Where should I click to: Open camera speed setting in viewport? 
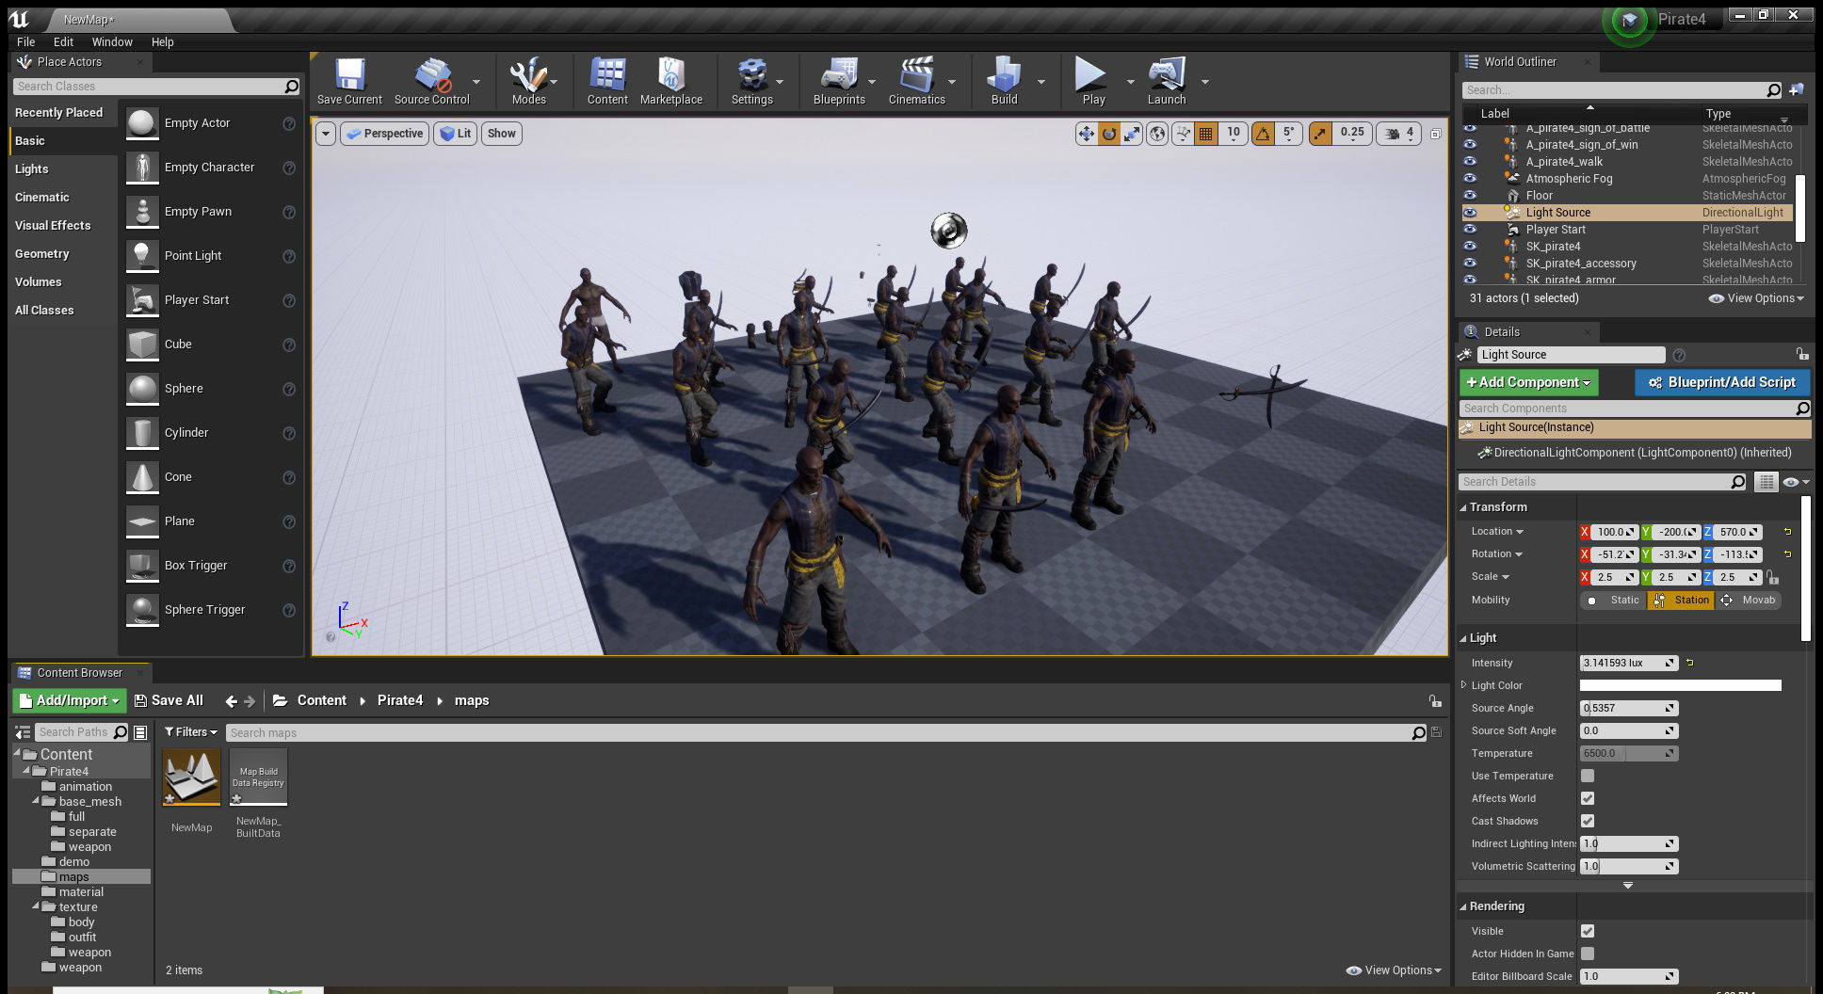(1398, 134)
